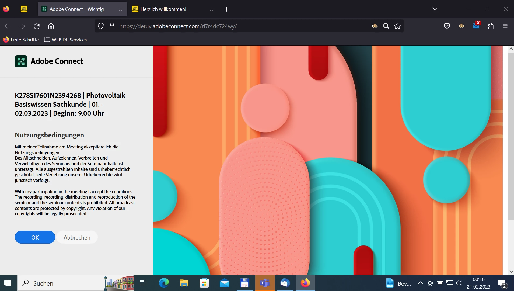Viewport: 514px width, 291px height.
Task: Launch Microsoft Edge from the taskbar
Action: click(x=164, y=283)
